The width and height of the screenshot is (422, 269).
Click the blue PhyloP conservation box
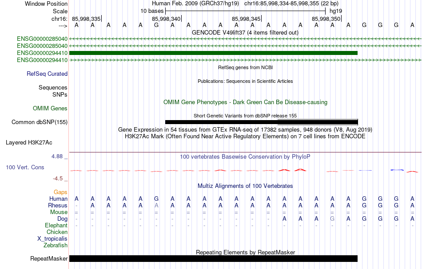coord(397,170)
